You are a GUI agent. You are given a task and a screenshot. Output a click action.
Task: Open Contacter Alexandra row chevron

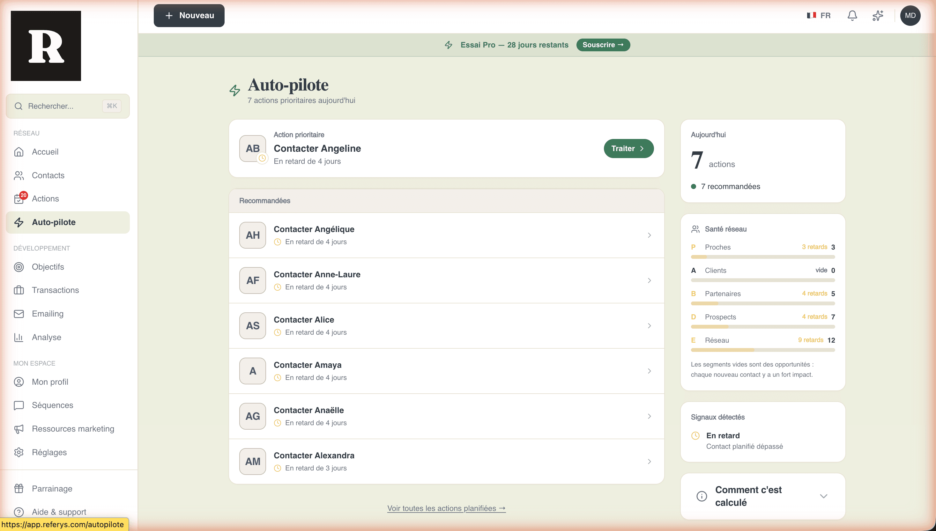(649, 461)
